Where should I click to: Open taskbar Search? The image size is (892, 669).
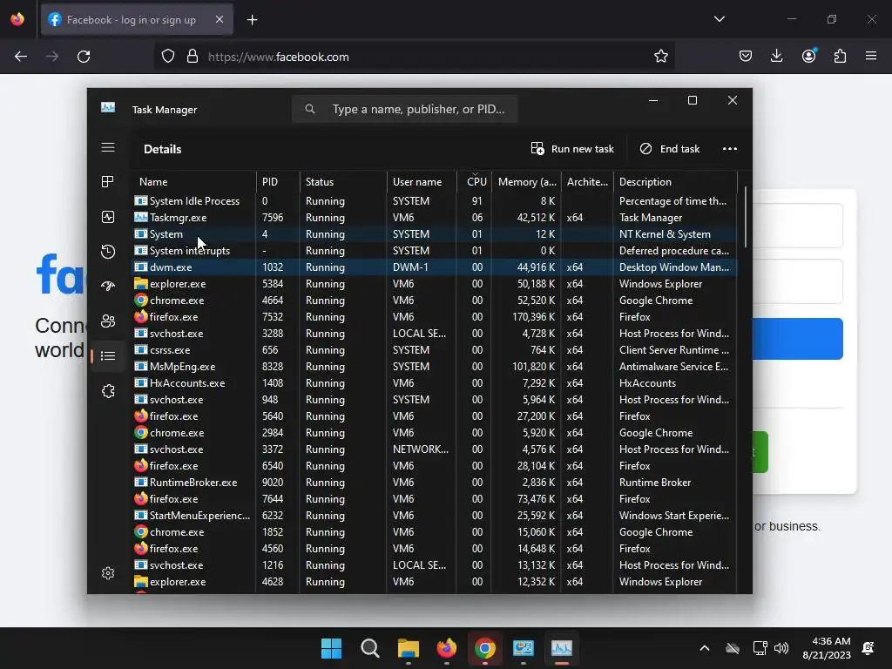pos(369,648)
